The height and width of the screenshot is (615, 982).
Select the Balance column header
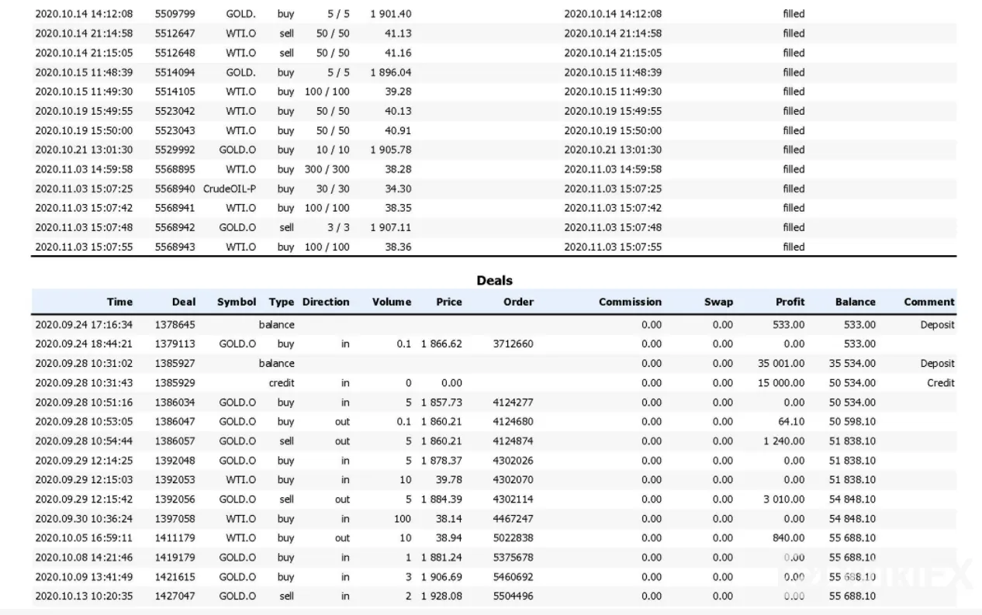click(855, 302)
